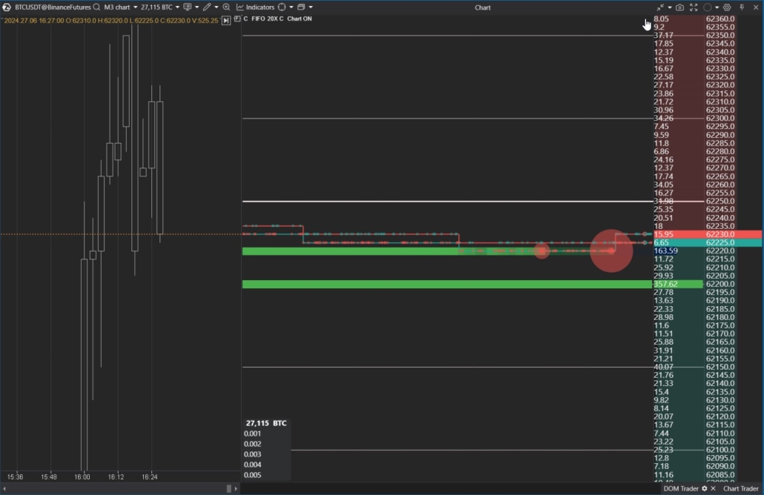
Task: Open the Chart panel settings gear
Action: pyautogui.click(x=727, y=7)
